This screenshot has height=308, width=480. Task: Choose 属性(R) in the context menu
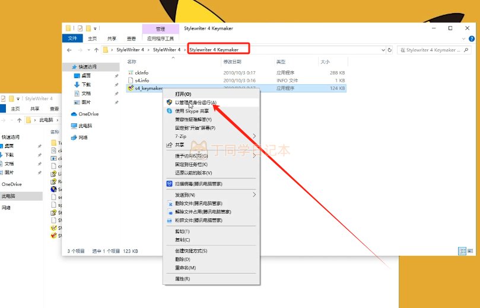[x=211, y=278]
